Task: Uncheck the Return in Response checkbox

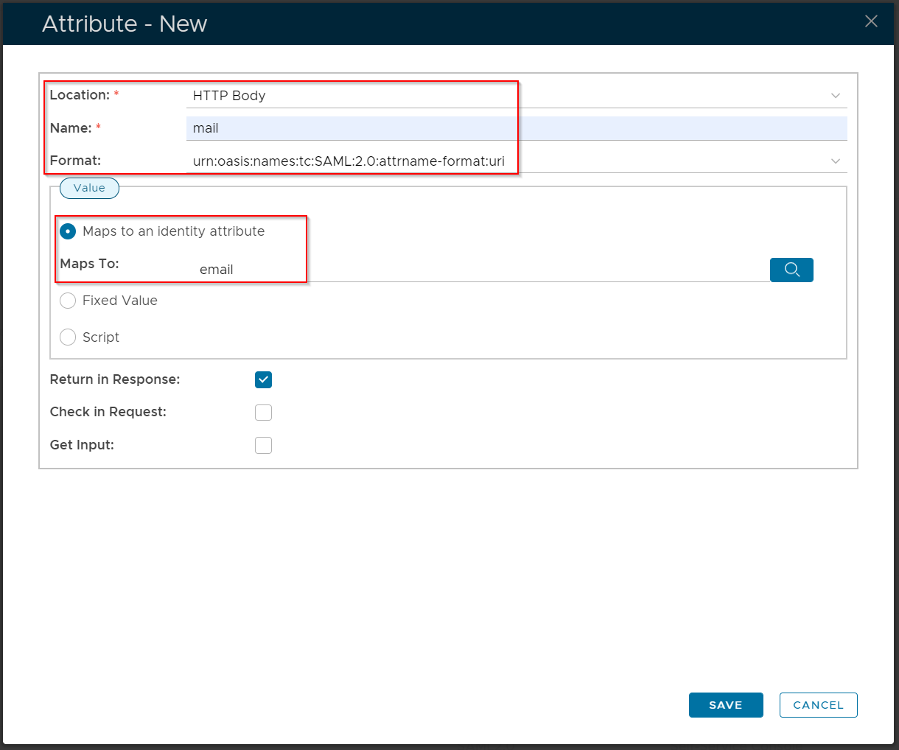Action: click(x=263, y=379)
